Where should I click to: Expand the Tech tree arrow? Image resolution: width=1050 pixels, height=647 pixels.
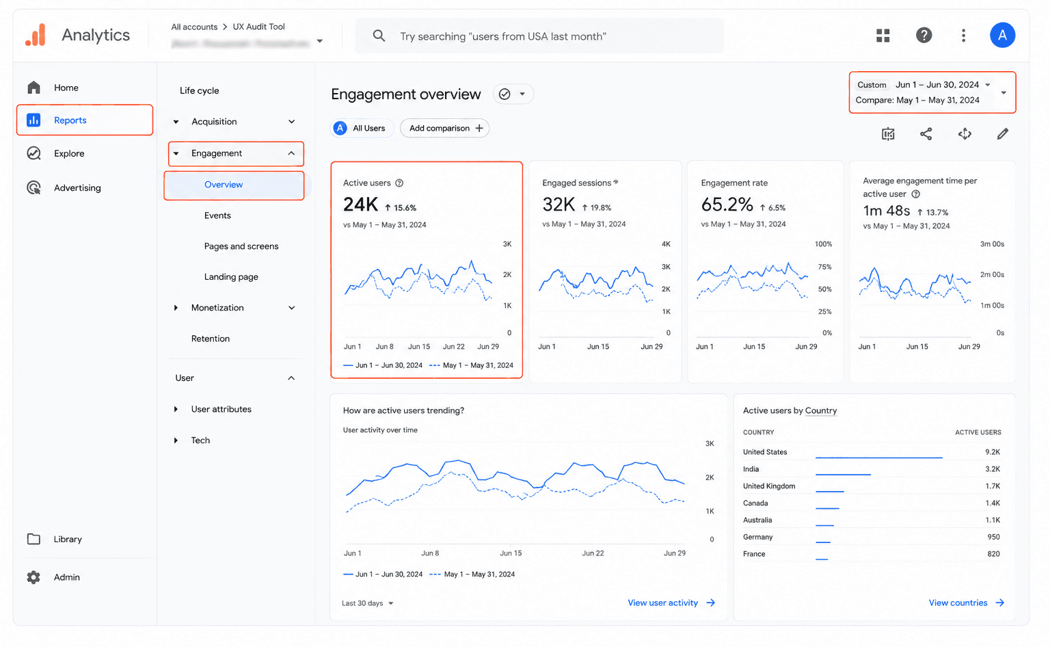coord(176,440)
